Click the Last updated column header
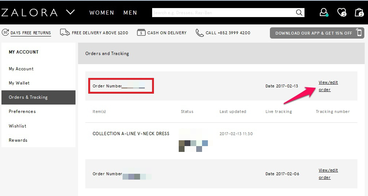The height and width of the screenshot is (196, 368). pos(233,111)
